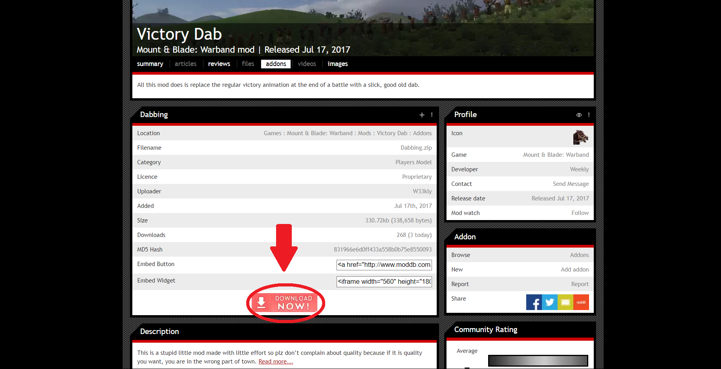Open uploader W33kly profile link
The height and width of the screenshot is (369, 721).
422,191
